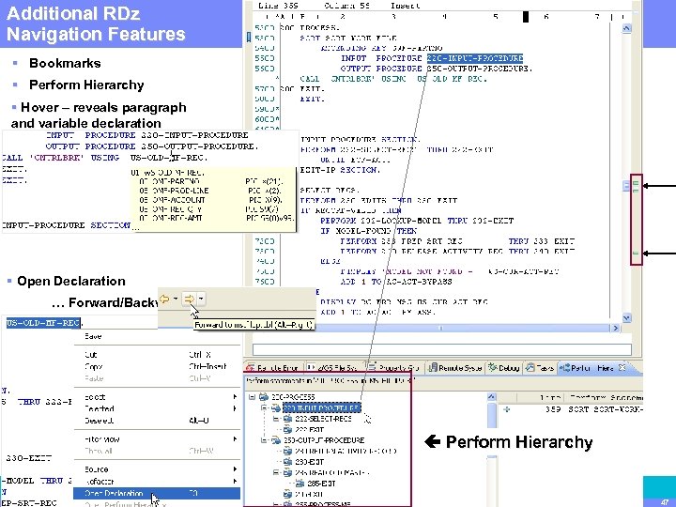Click editor vertical scrollbar up arrow
676x507 pixels.
pyautogui.click(x=626, y=28)
